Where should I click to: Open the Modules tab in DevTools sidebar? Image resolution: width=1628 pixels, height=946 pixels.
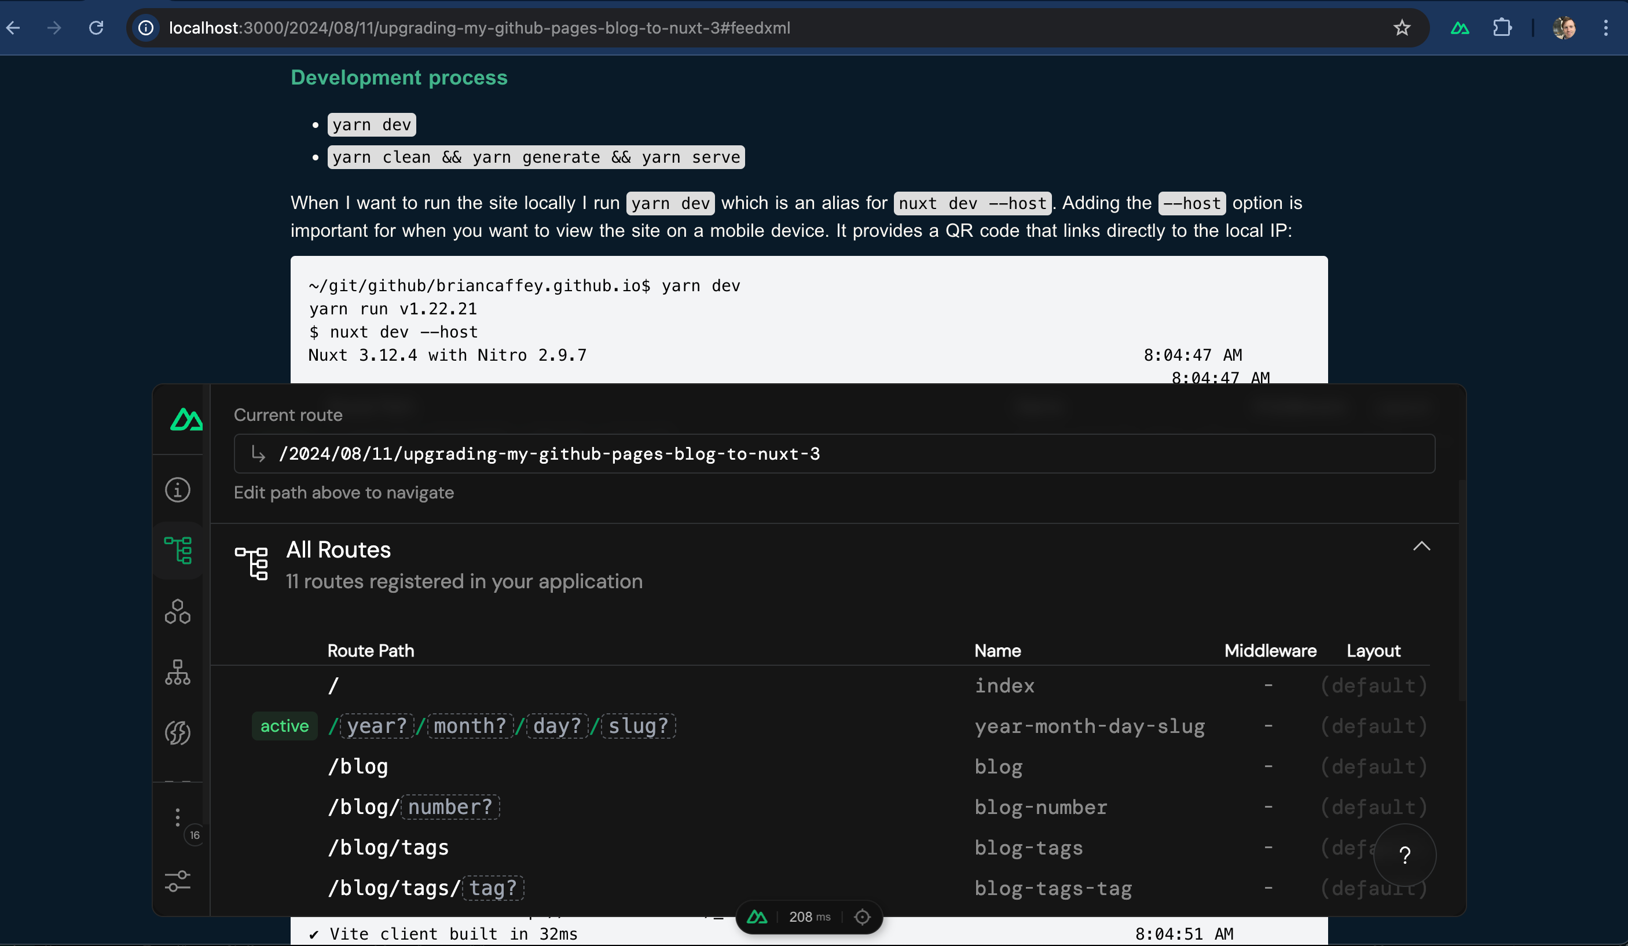178,733
